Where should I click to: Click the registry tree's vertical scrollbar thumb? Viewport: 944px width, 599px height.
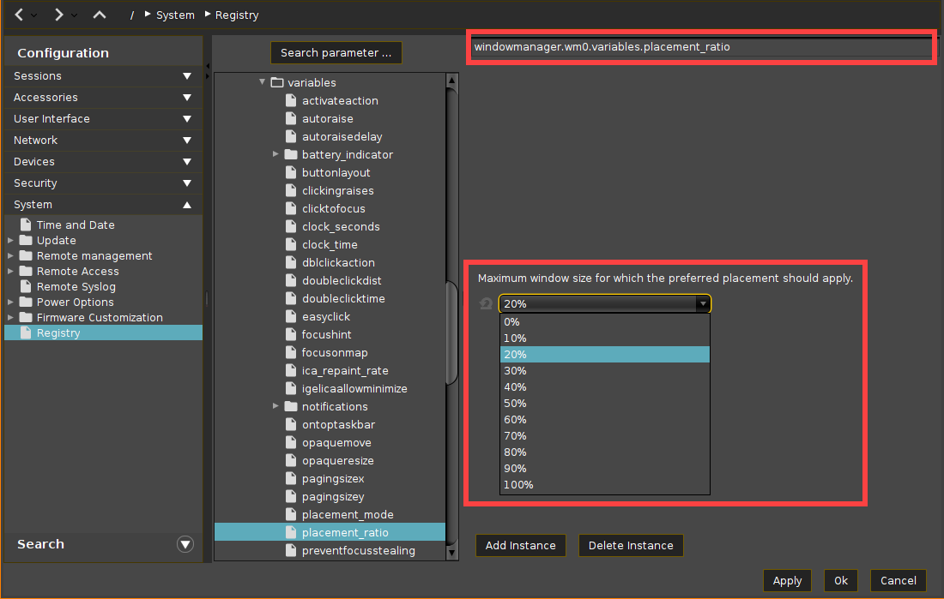click(451, 334)
